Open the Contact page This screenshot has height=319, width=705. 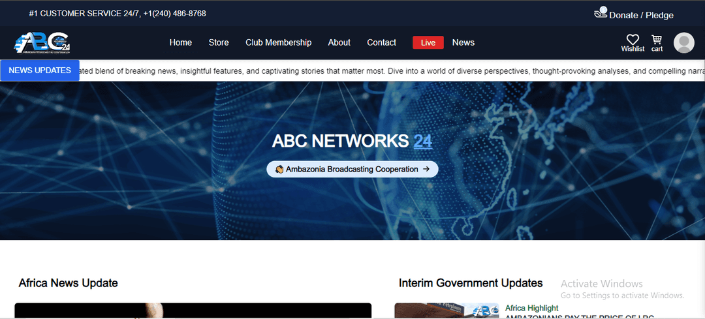pos(381,42)
